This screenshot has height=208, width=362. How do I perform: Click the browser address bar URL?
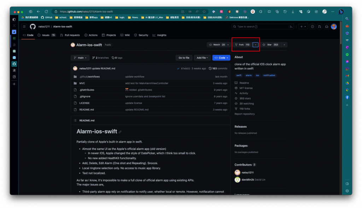click(86, 12)
